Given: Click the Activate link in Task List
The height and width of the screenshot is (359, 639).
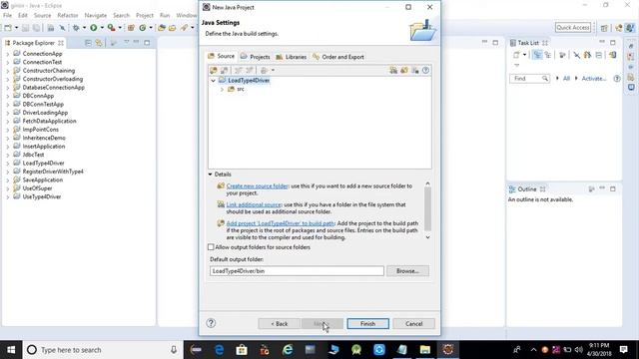Looking at the screenshot, I should point(593,79).
